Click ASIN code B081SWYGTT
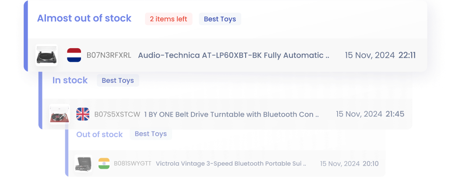This screenshot has height=177, width=451. click(x=133, y=163)
